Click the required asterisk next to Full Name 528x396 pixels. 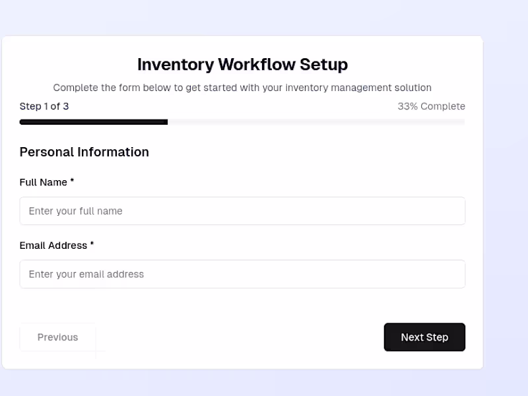(71, 181)
